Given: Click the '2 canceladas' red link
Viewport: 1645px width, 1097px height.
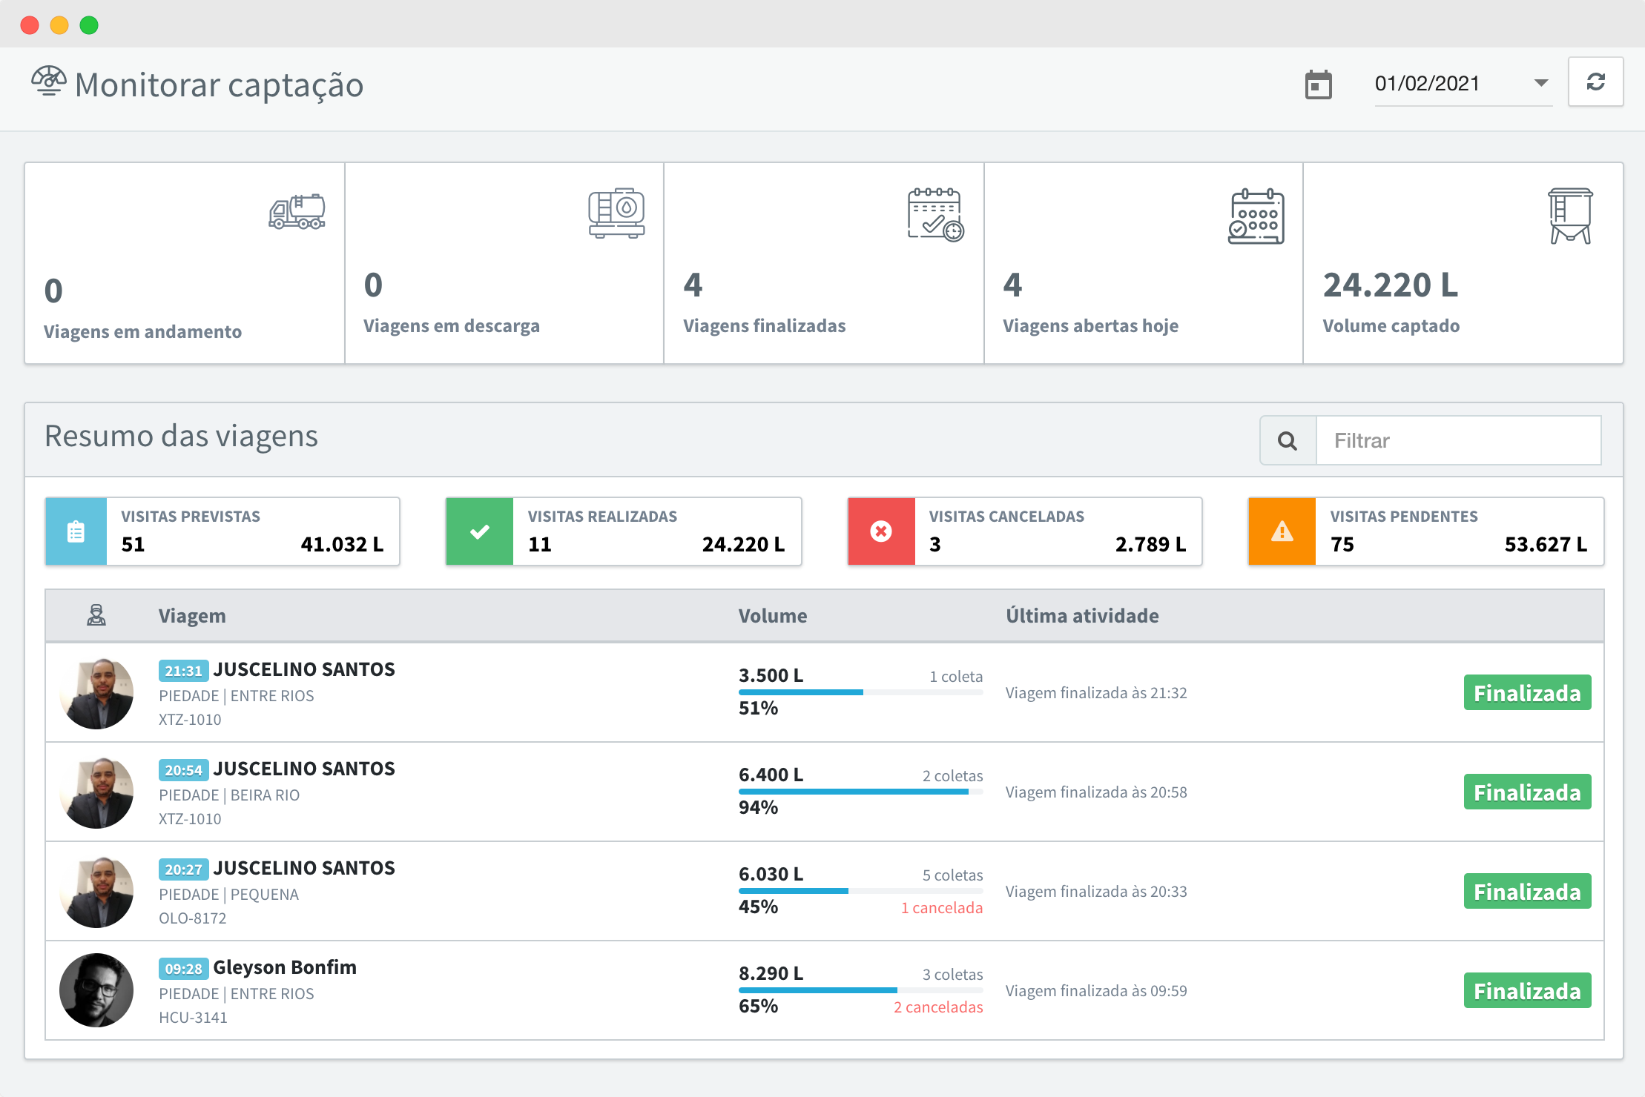Looking at the screenshot, I should point(937,1007).
